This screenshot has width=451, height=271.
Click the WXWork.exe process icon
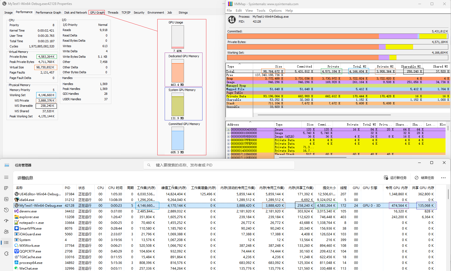click(17, 245)
